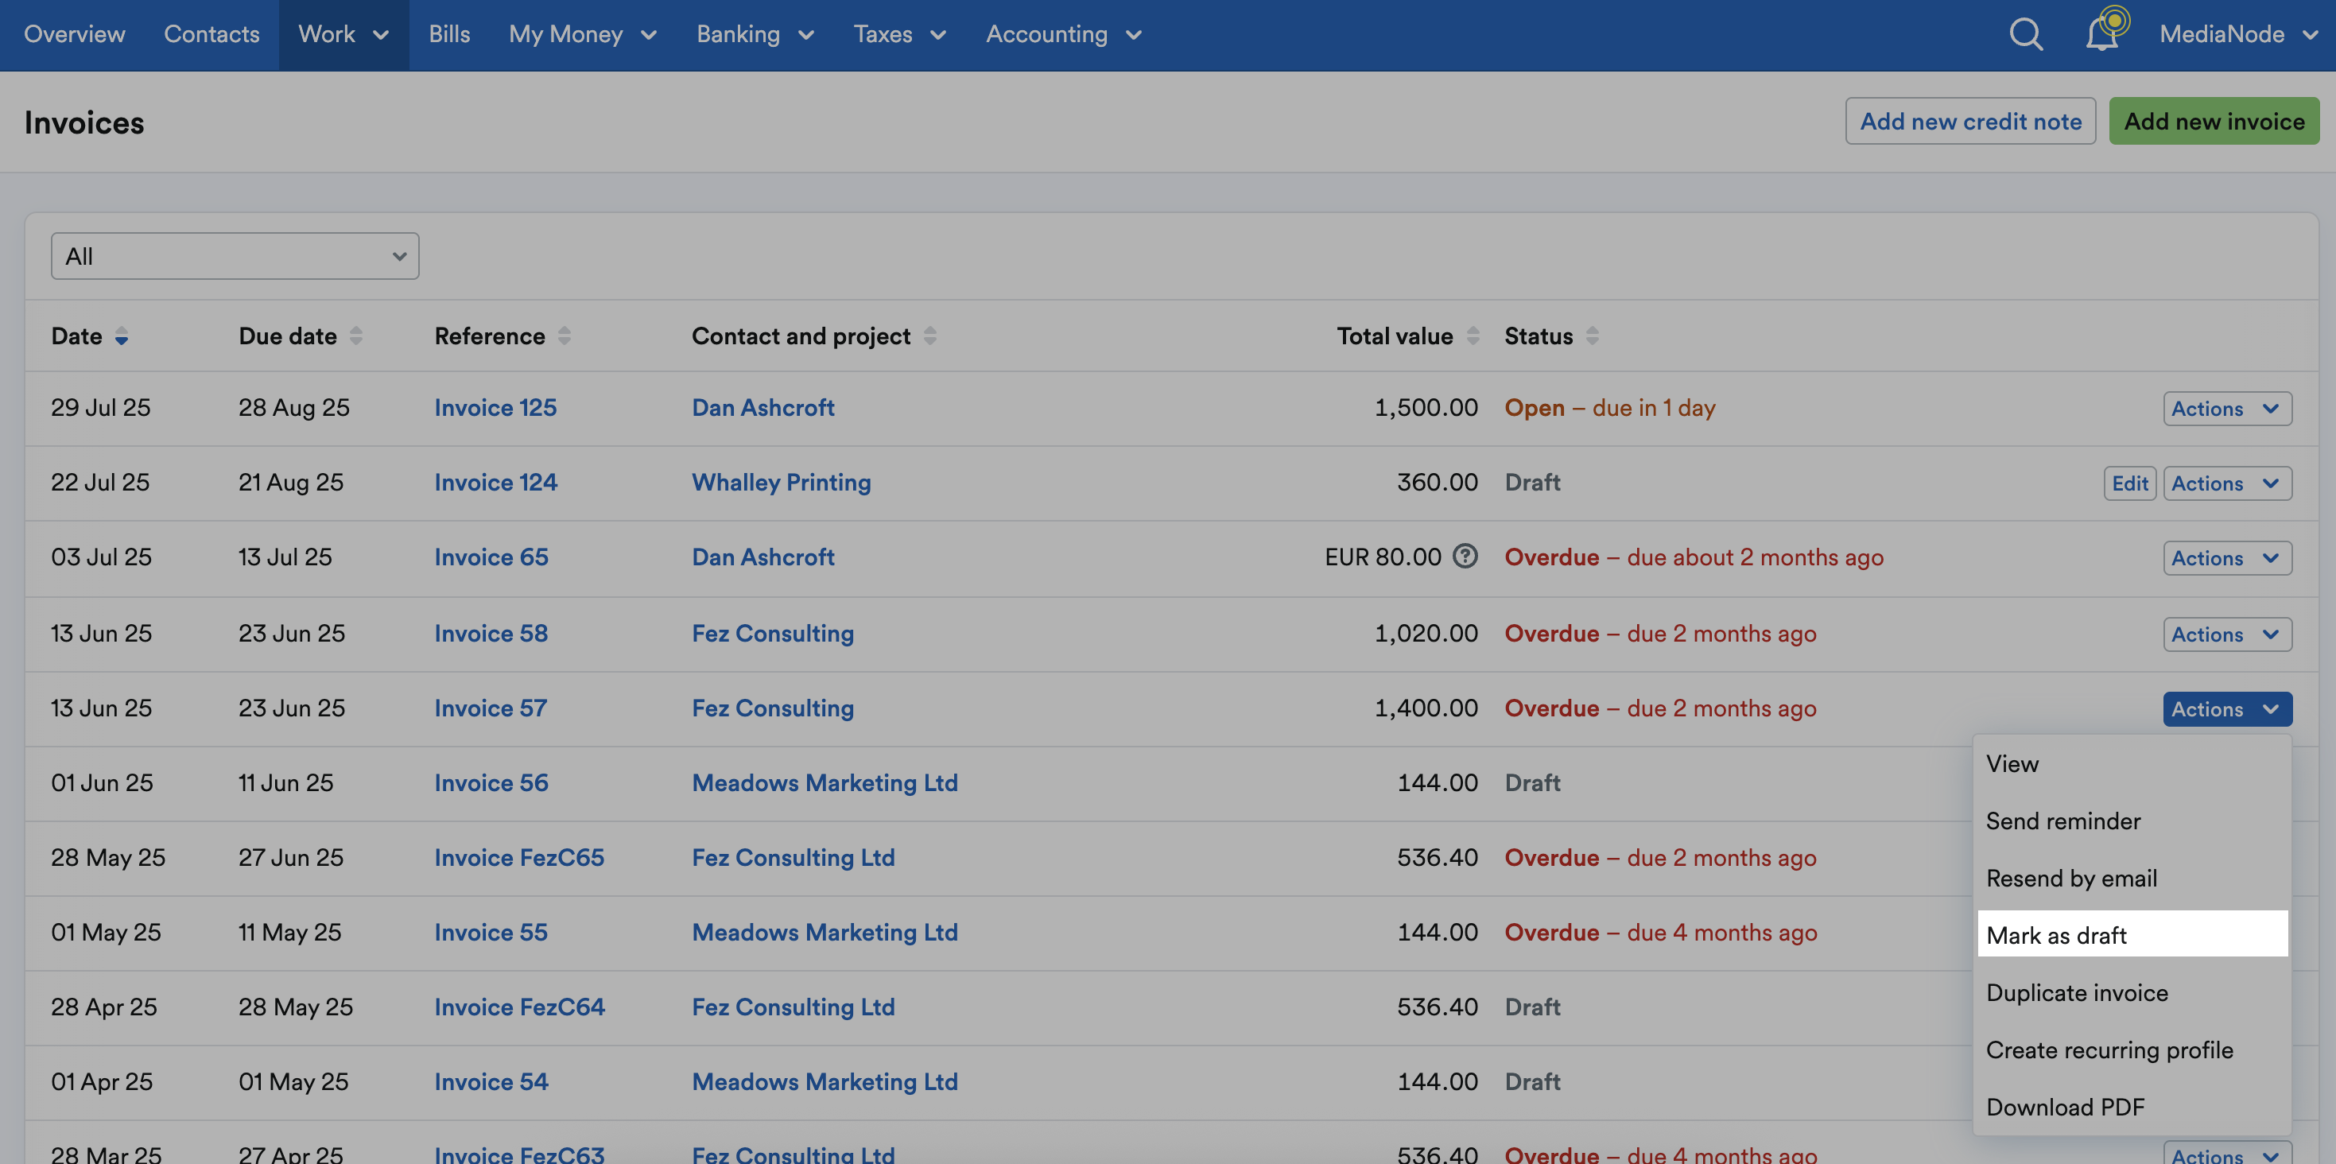This screenshot has height=1164, width=2336.
Task: Click Add new invoice button
Action: 2214,121
